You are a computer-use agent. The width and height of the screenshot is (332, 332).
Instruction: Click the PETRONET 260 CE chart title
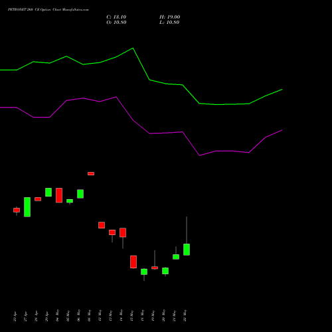(x=48, y=10)
